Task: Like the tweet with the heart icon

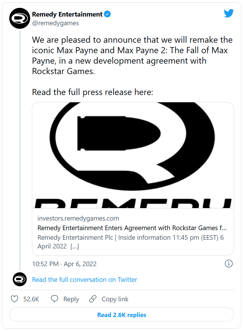Action: tap(14, 299)
